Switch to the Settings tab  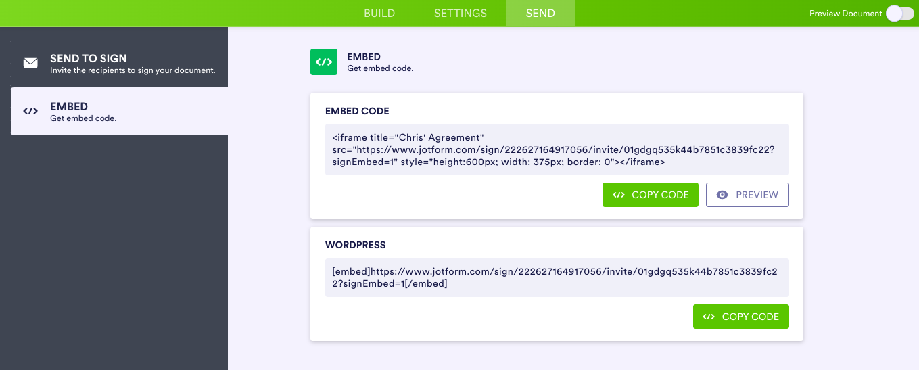[x=461, y=14]
